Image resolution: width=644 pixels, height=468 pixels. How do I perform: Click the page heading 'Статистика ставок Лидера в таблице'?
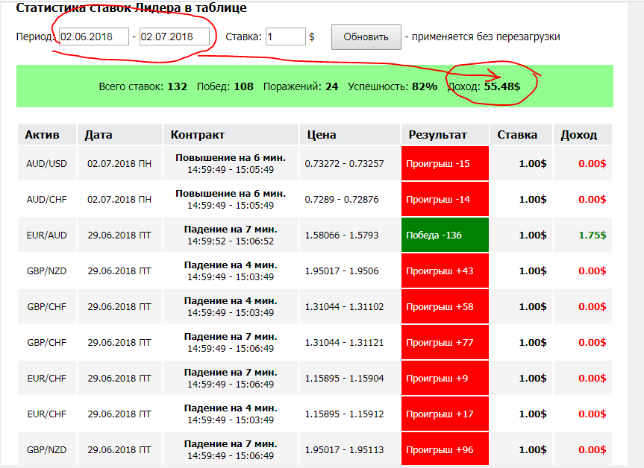click(131, 7)
